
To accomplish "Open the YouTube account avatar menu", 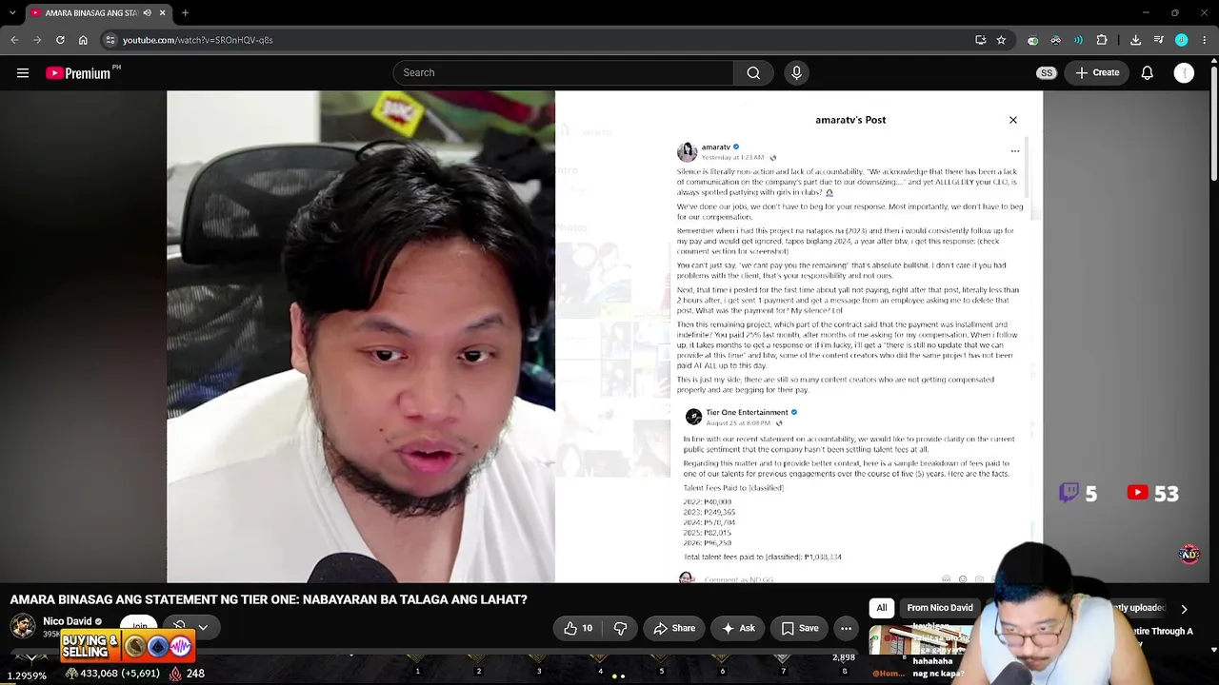I will tap(1184, 72).
